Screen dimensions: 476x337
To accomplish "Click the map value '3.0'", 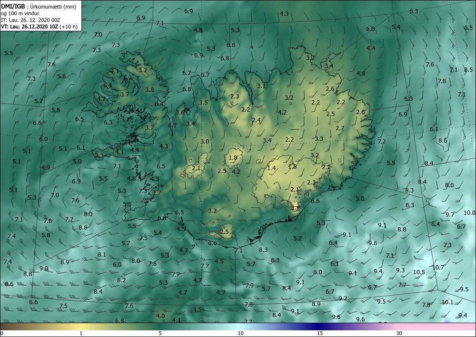I will tap(205, 142).
